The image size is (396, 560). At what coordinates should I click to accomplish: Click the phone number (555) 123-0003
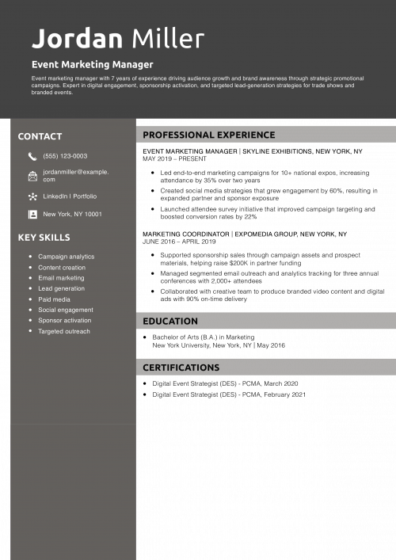pyautogui.click(x=65, y=156)
